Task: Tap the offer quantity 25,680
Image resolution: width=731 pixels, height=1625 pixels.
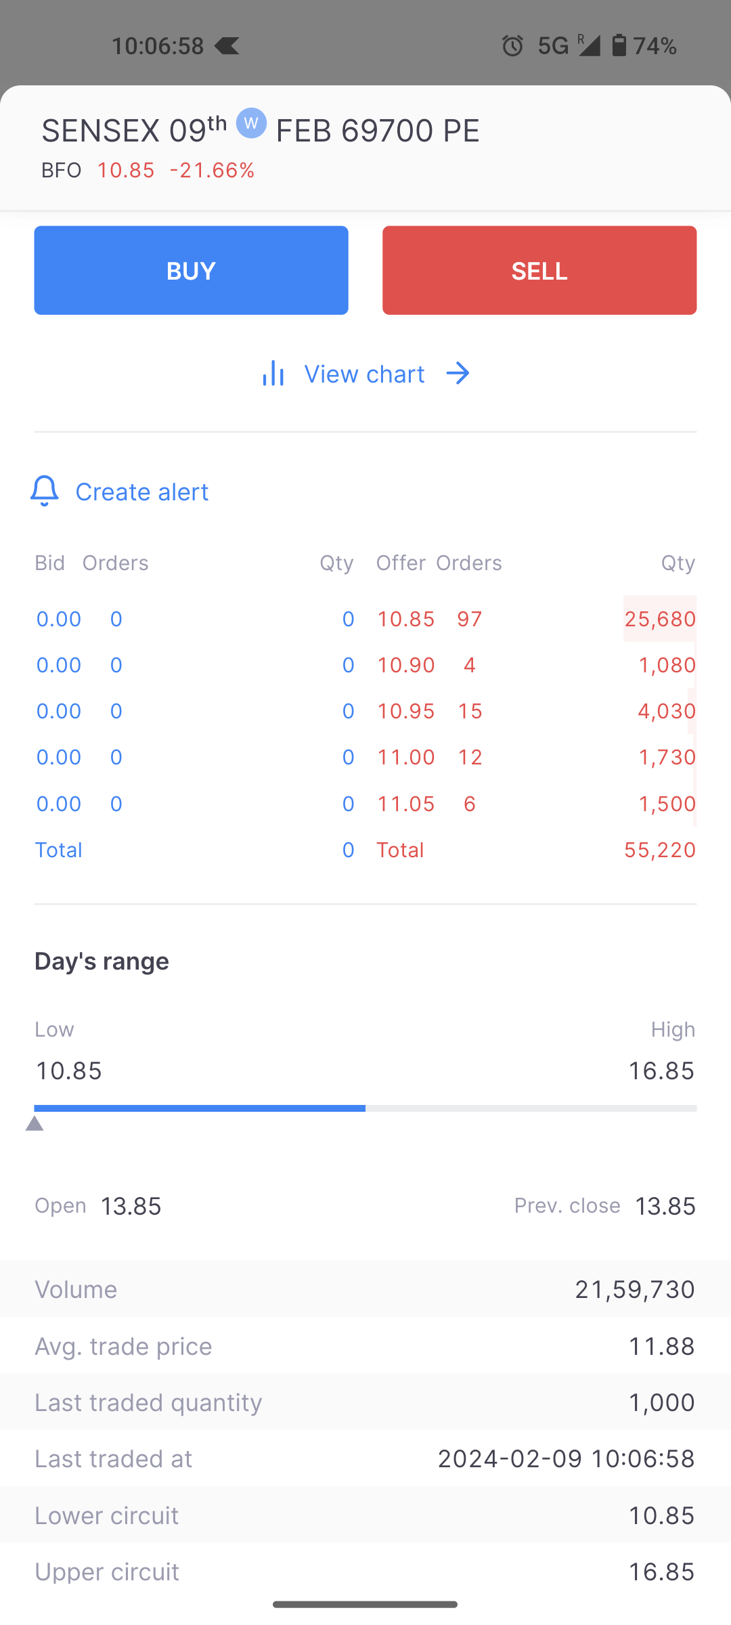Action: tap(660, 619)
